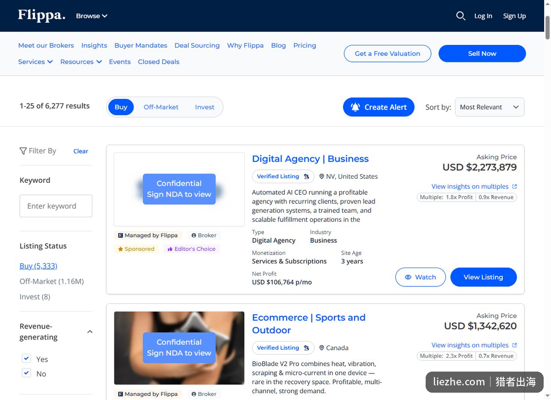Click the star icon on Sponsored badge
Viewport: 551px width, 400px height.
(121, 249)
